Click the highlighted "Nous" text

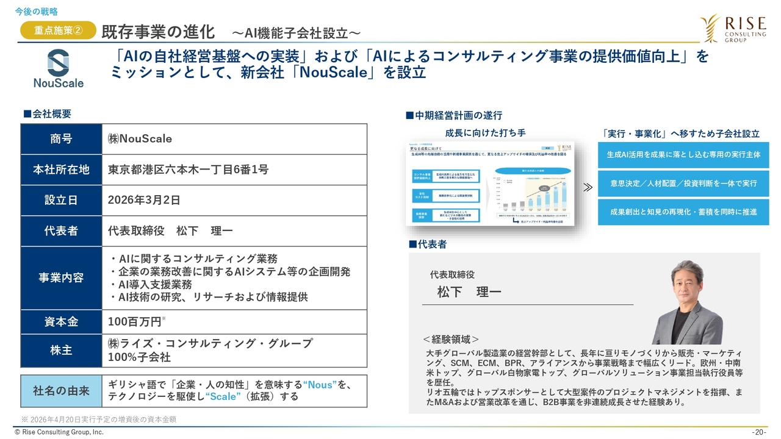(320, 385)
